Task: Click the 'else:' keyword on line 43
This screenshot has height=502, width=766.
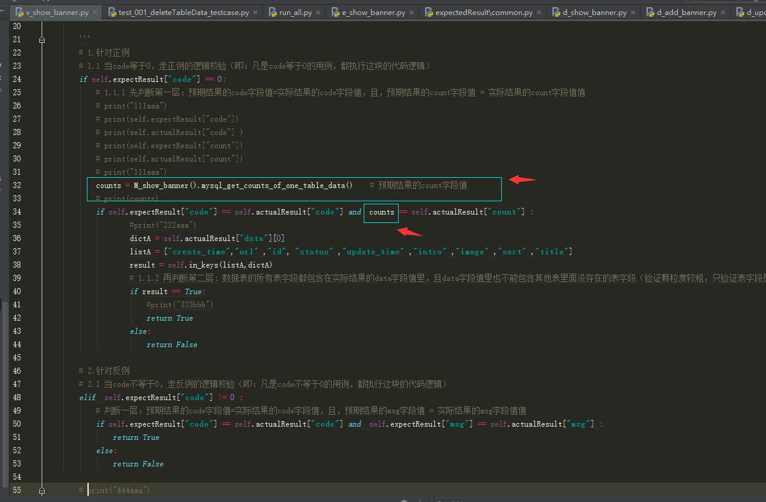Action: pyautogui.click(x=140, y=331)
